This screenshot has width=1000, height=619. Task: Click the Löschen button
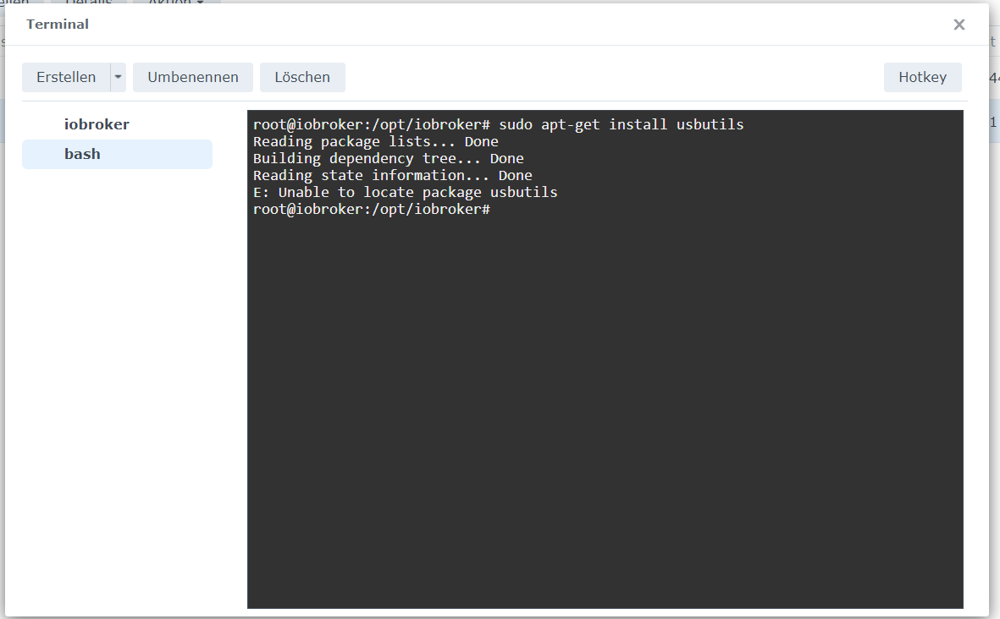(302, 77)
